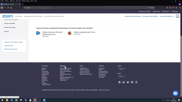
Task: Expand Gestion de compte sidebar item
Action: point(10,27)
